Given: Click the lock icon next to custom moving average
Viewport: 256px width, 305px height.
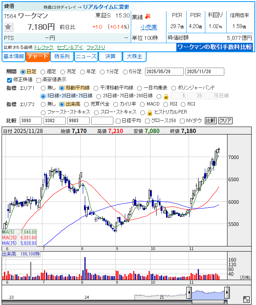Looking at the screenshot, I should [x=166, y=96].
